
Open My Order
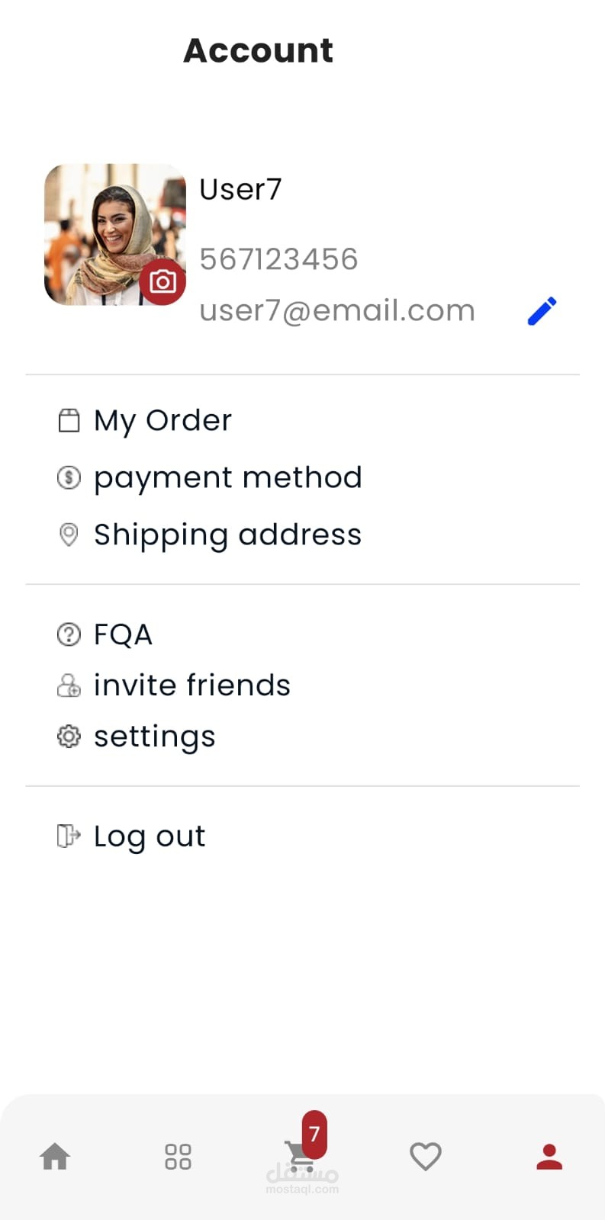[163, 420]
